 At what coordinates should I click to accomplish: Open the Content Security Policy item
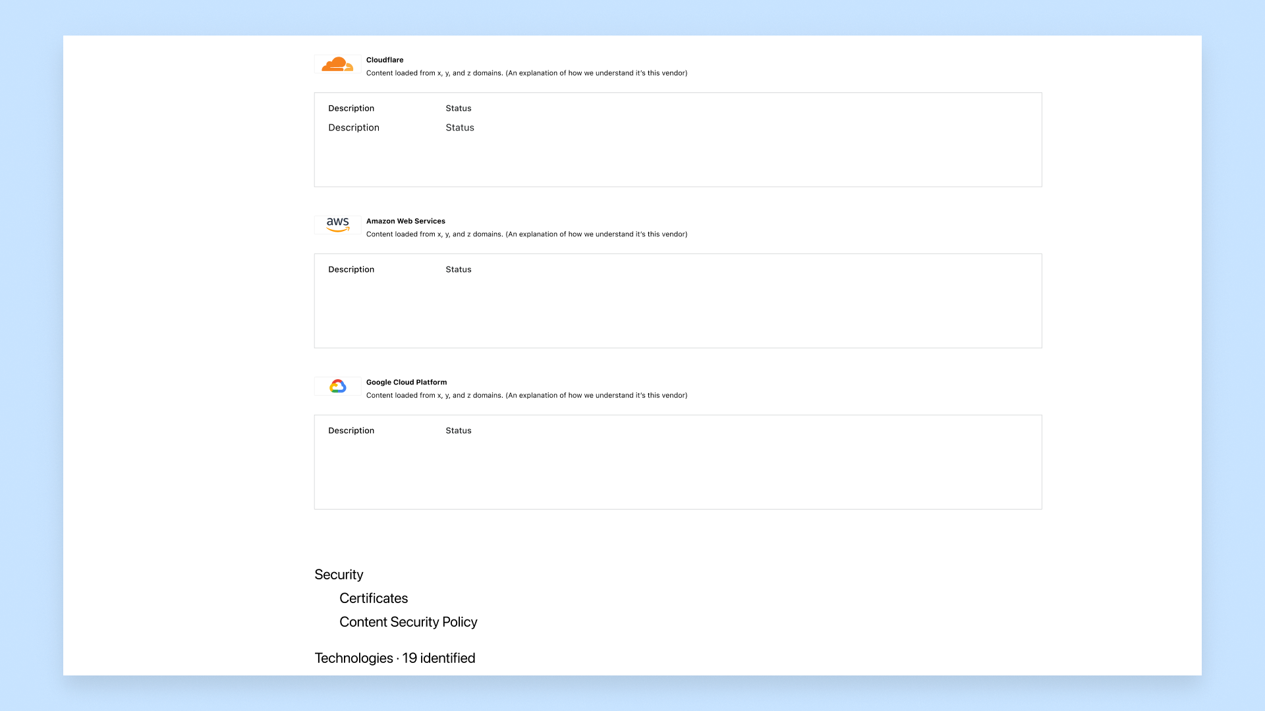click(408, 622)
